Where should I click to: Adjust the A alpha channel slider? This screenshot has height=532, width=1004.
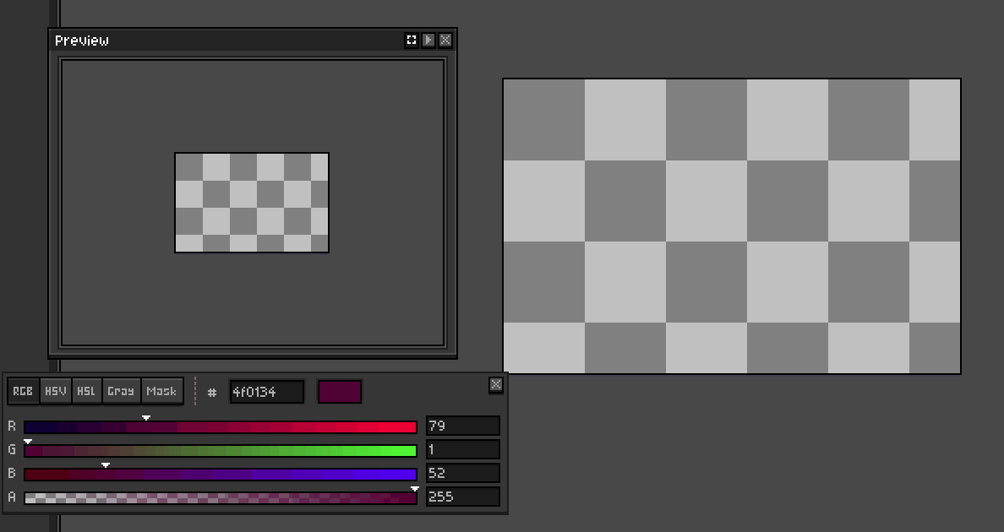(x=221, y=497)
